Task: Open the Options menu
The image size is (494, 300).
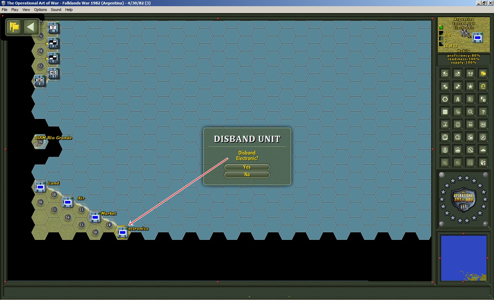Action: tap(40, 10)
